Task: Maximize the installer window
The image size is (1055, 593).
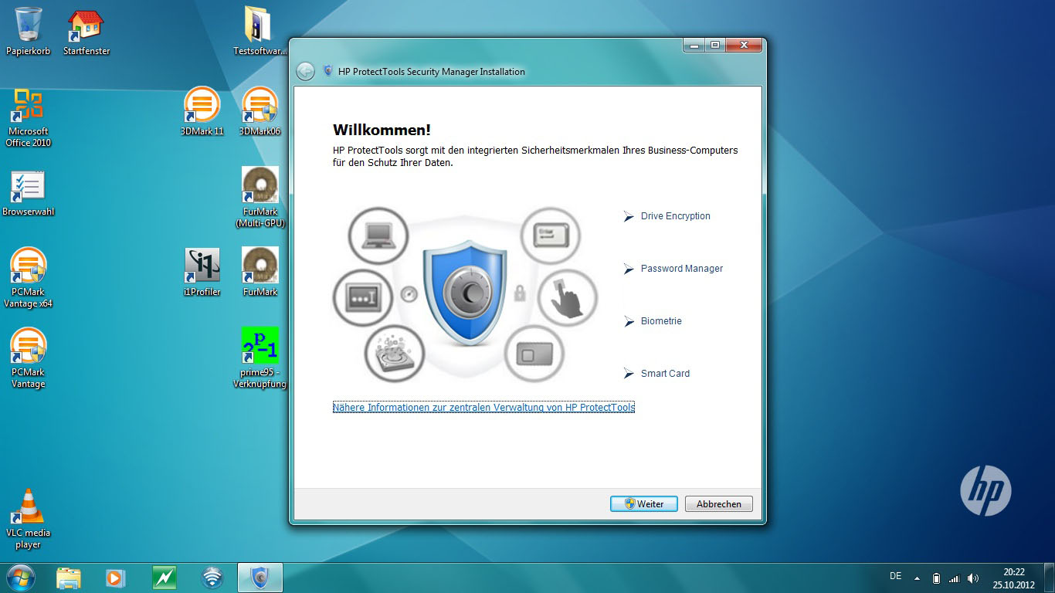Action: click(715, 45)
